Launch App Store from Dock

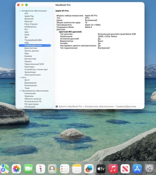pyautogui.click(x=137, y=169)
